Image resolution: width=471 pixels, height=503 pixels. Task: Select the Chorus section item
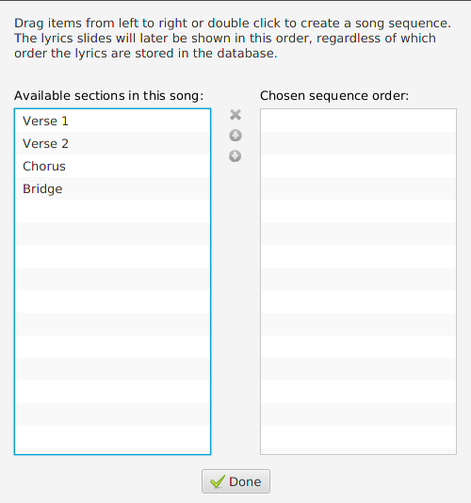(x=113, y=166)
